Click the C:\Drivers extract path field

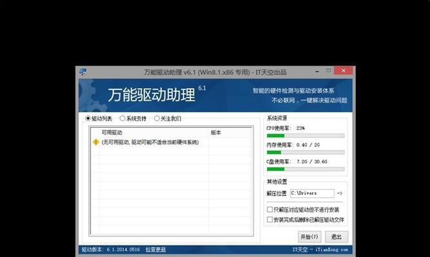pyautogui.click(x=312, y=193)
